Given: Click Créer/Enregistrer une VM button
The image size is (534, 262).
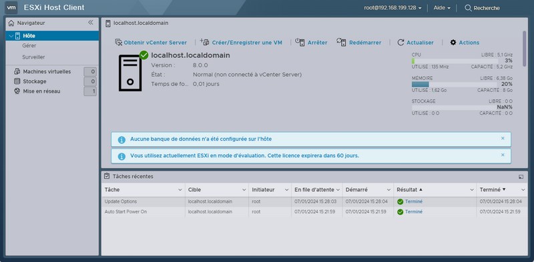Looking at the screenshot, I should pos(247,43).
